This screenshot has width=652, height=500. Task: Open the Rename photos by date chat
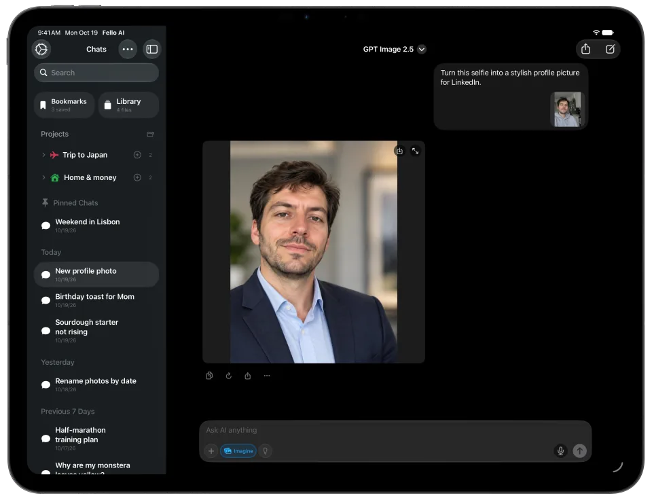pos(96,385)
